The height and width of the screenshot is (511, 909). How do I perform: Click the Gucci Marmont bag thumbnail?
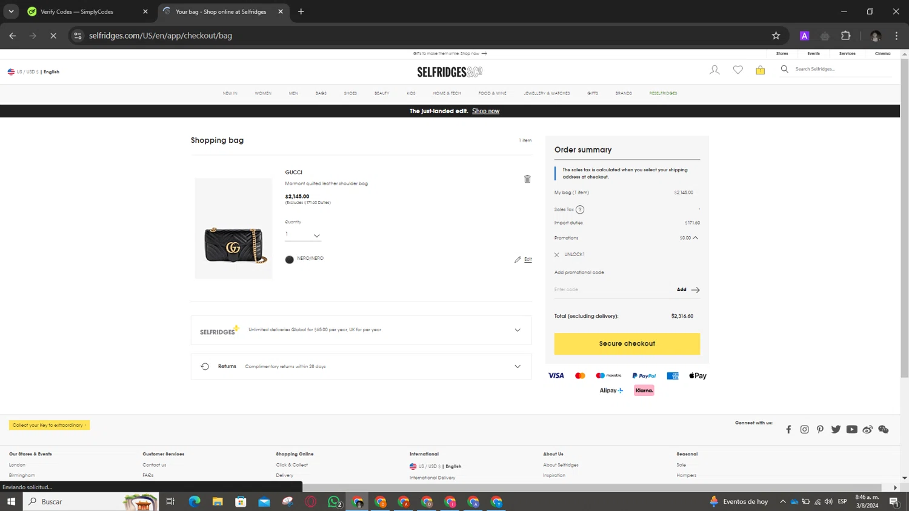(233, 228)
